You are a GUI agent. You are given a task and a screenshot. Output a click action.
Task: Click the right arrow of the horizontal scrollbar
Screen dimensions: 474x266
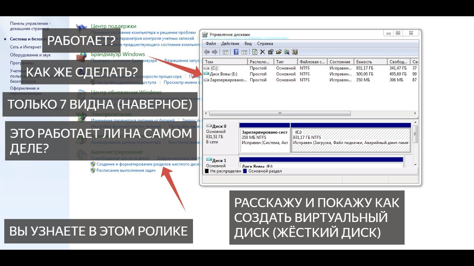416,113
